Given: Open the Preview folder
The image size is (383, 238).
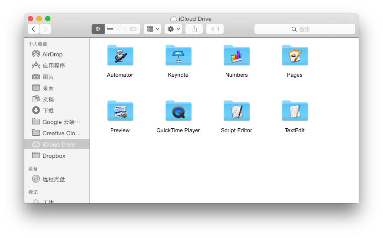Looking at the screenshot, I should (120, 111).
